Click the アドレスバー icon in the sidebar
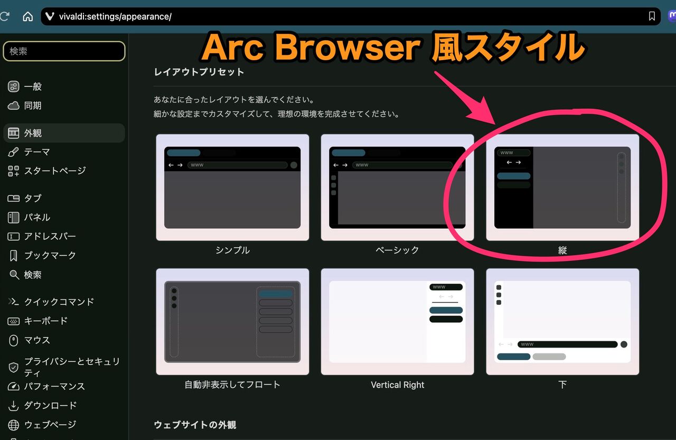The height and width of the screenshot is (440, 676). click(14, 237)
